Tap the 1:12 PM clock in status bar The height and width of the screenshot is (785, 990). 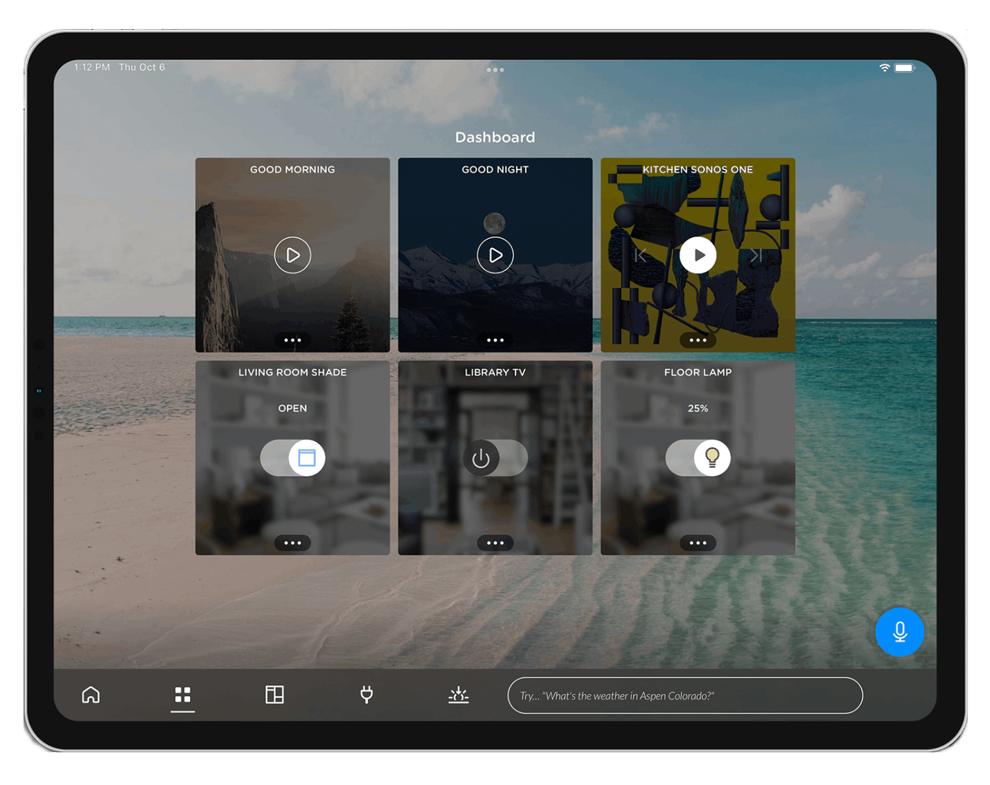point(92,67)
